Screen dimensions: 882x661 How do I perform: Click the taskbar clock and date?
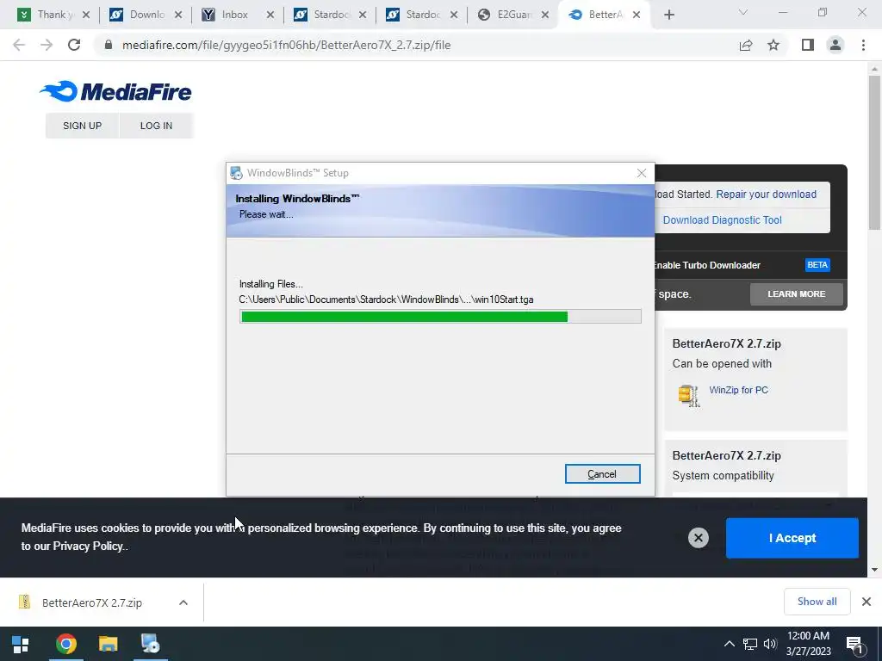pos(808,644)
